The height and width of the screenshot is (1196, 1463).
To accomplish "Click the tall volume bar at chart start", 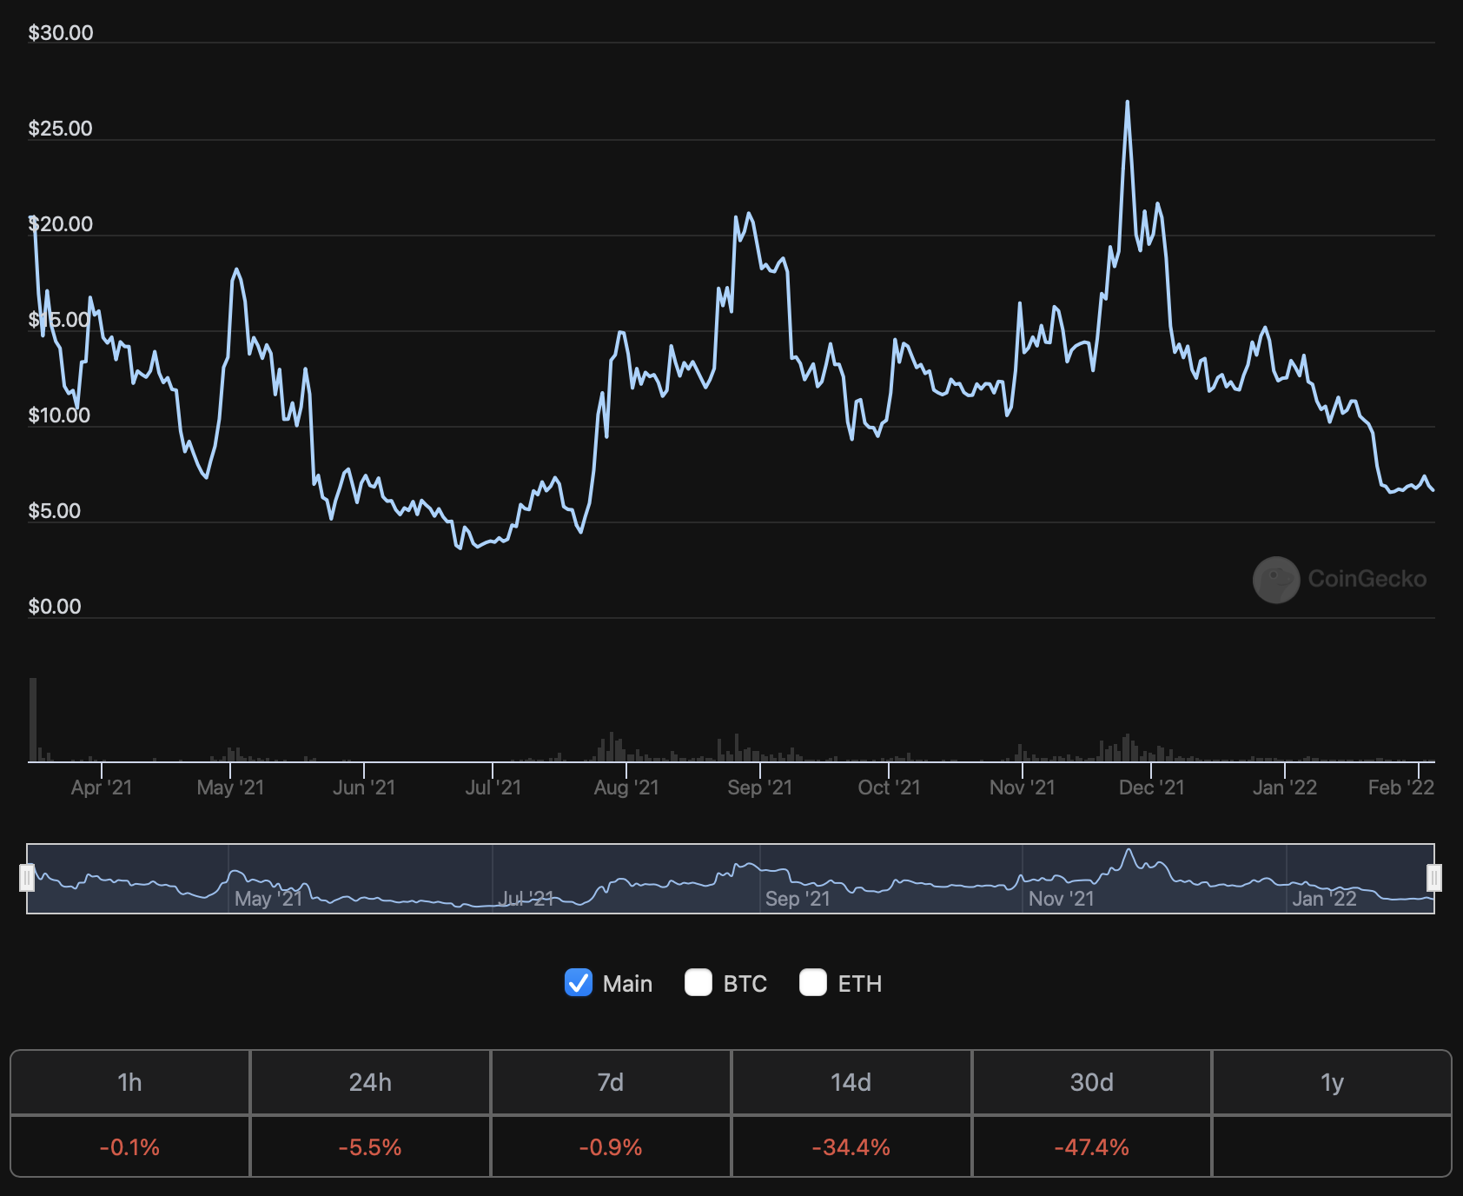I will pyautogui.click(x=33, y=720).
